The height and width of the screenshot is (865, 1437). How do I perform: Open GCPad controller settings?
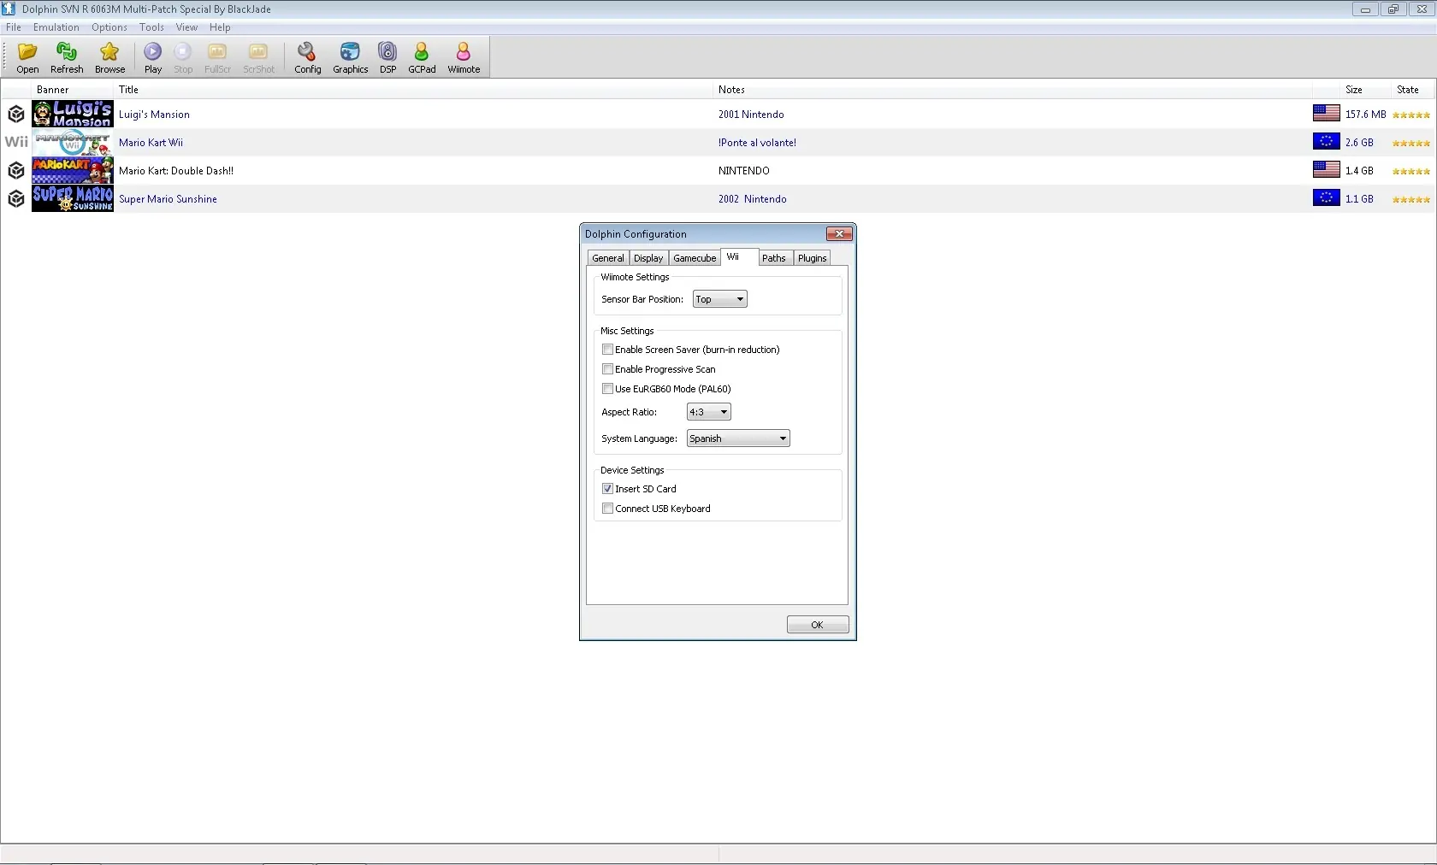[422, 58]
